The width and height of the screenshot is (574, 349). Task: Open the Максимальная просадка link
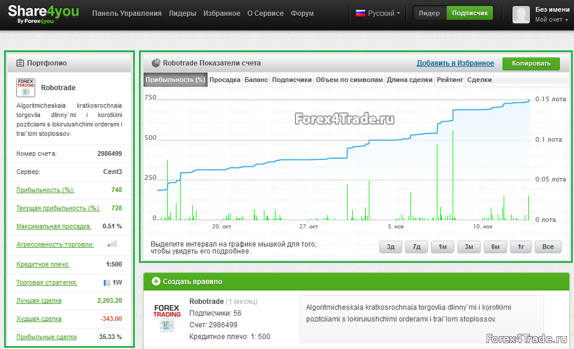[x=54, y=226]
